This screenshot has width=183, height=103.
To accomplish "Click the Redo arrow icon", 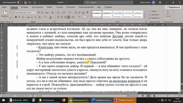I will coord(35,3).
